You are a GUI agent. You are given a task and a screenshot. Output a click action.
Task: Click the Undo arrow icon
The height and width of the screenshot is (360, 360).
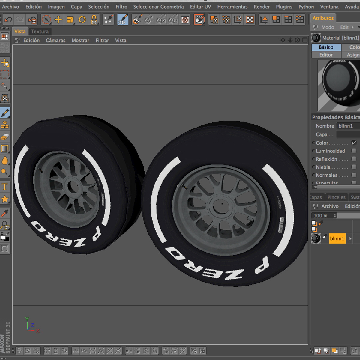pos(8,20)
